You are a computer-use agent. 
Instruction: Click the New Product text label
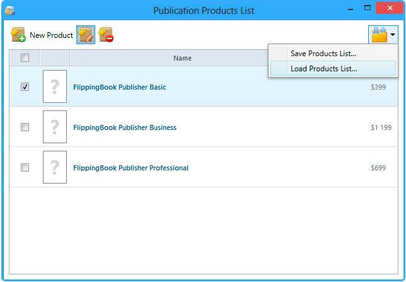click(51, 35)
